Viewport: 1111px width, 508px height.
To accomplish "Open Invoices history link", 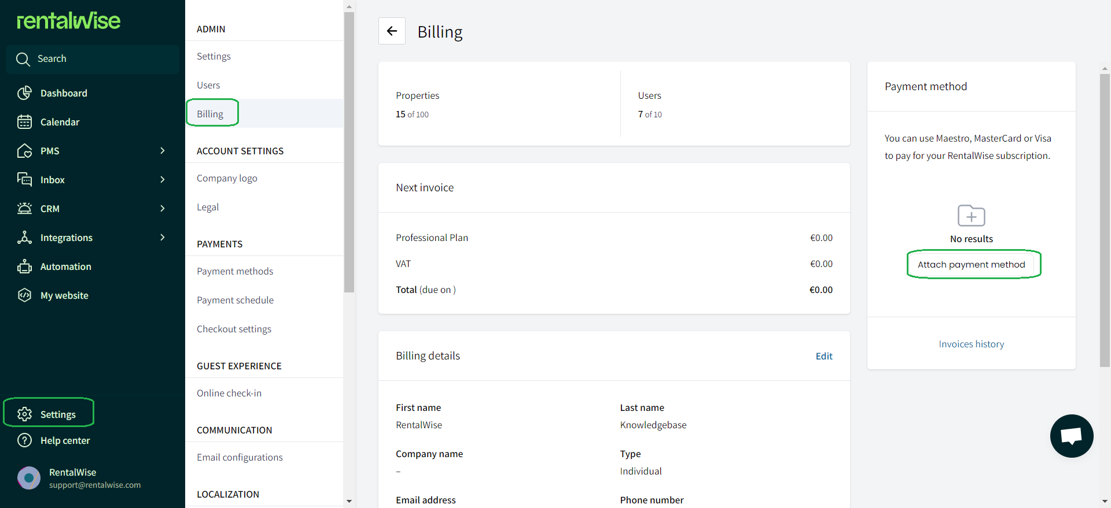I will coord(972,344).
